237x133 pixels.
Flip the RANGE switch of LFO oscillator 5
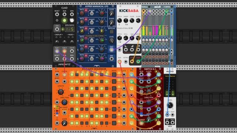click(x=91, y=50)
